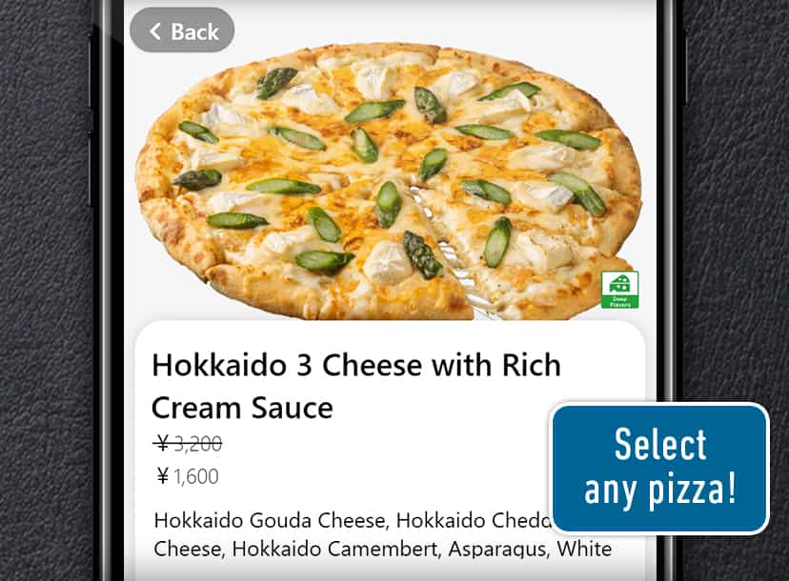This screenshot has height=581, width=789.
Task: Click the 'Cream Sauce' line of the title
Action: pos(242,408)
